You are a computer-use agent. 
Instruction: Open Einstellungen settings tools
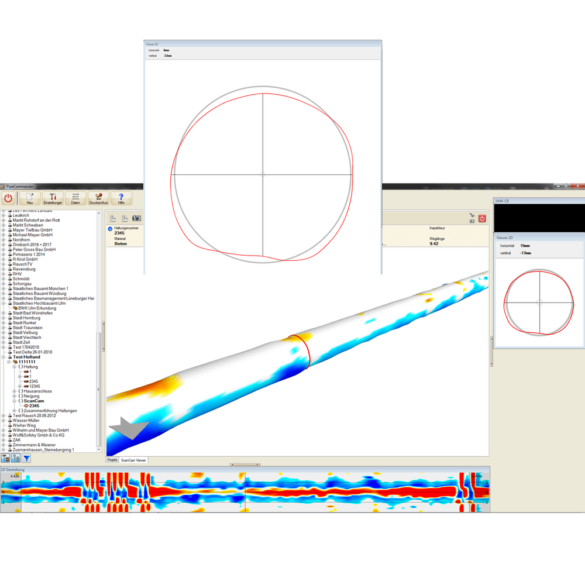(x=53, y=198)
